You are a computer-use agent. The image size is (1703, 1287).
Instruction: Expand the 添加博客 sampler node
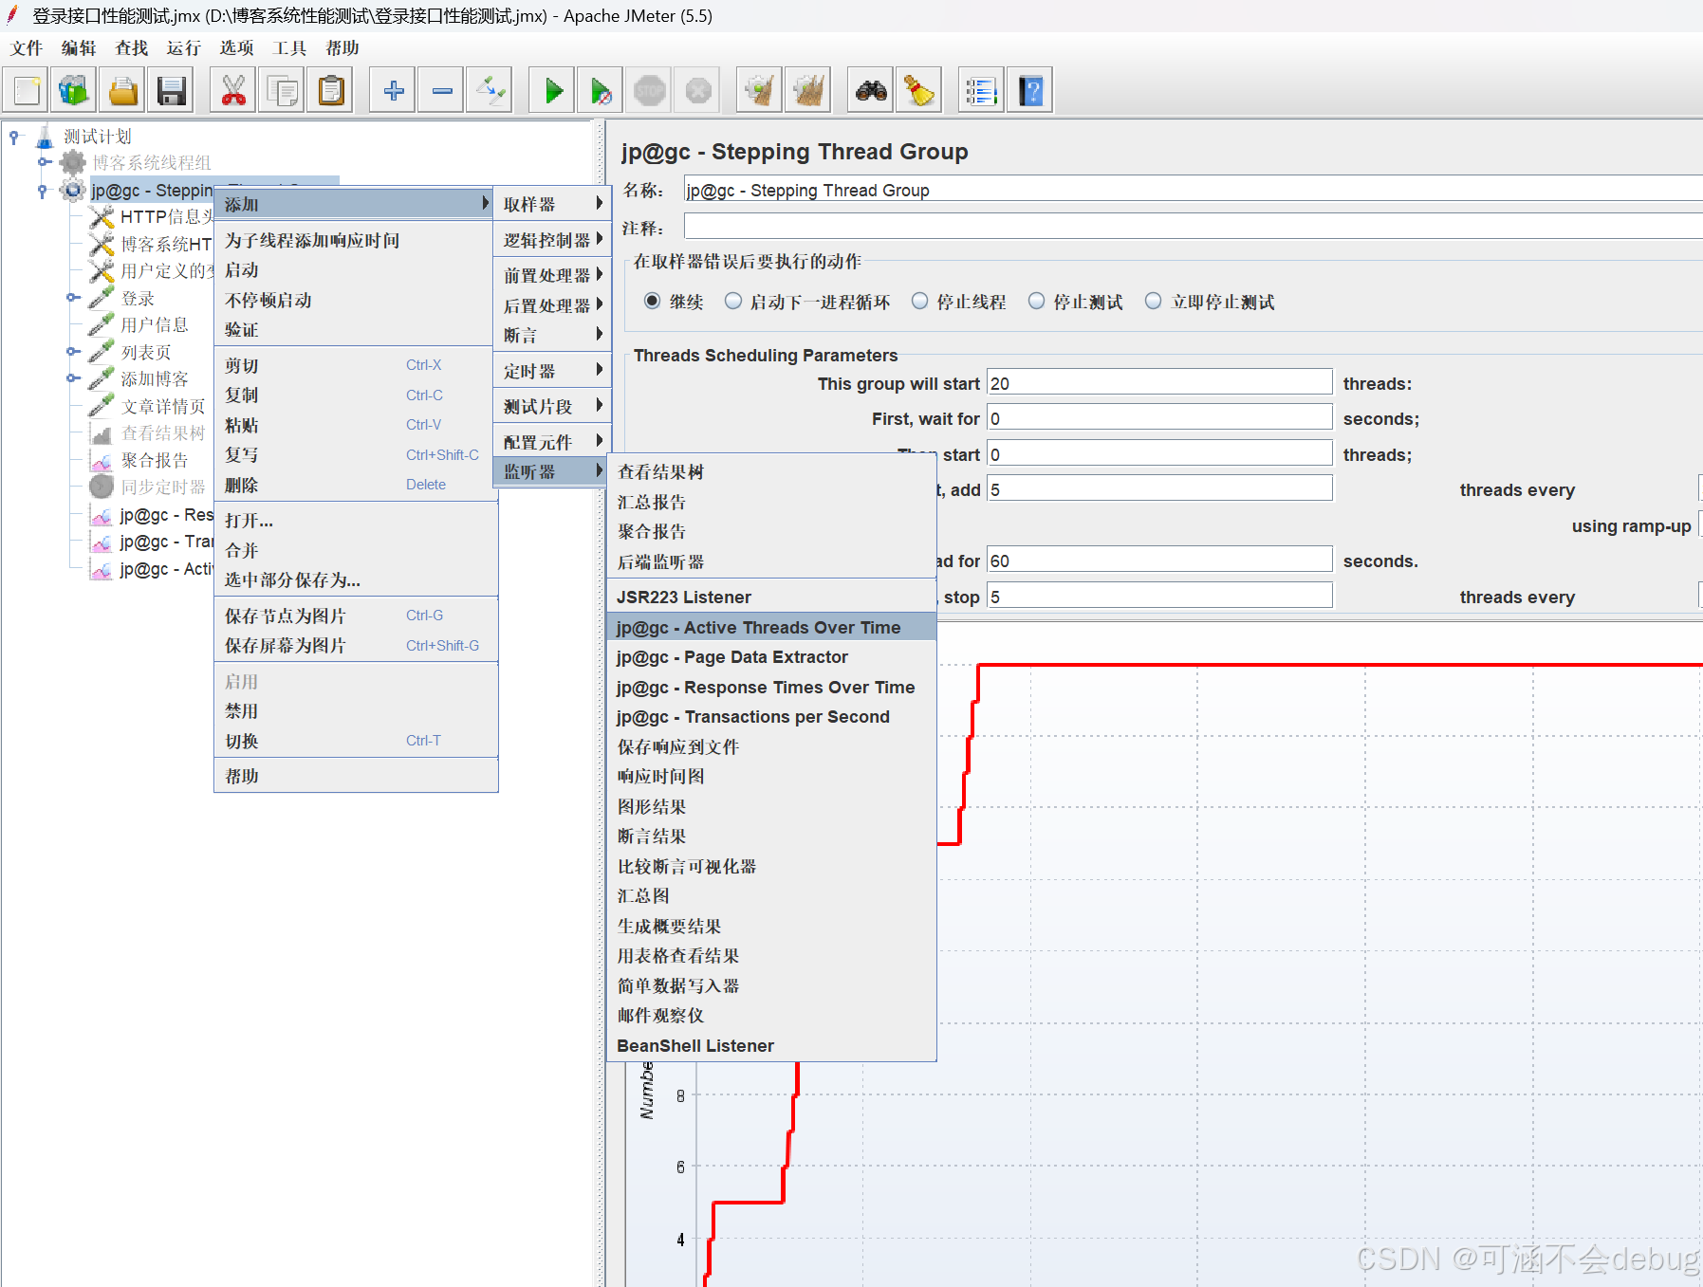coord(73,378)
